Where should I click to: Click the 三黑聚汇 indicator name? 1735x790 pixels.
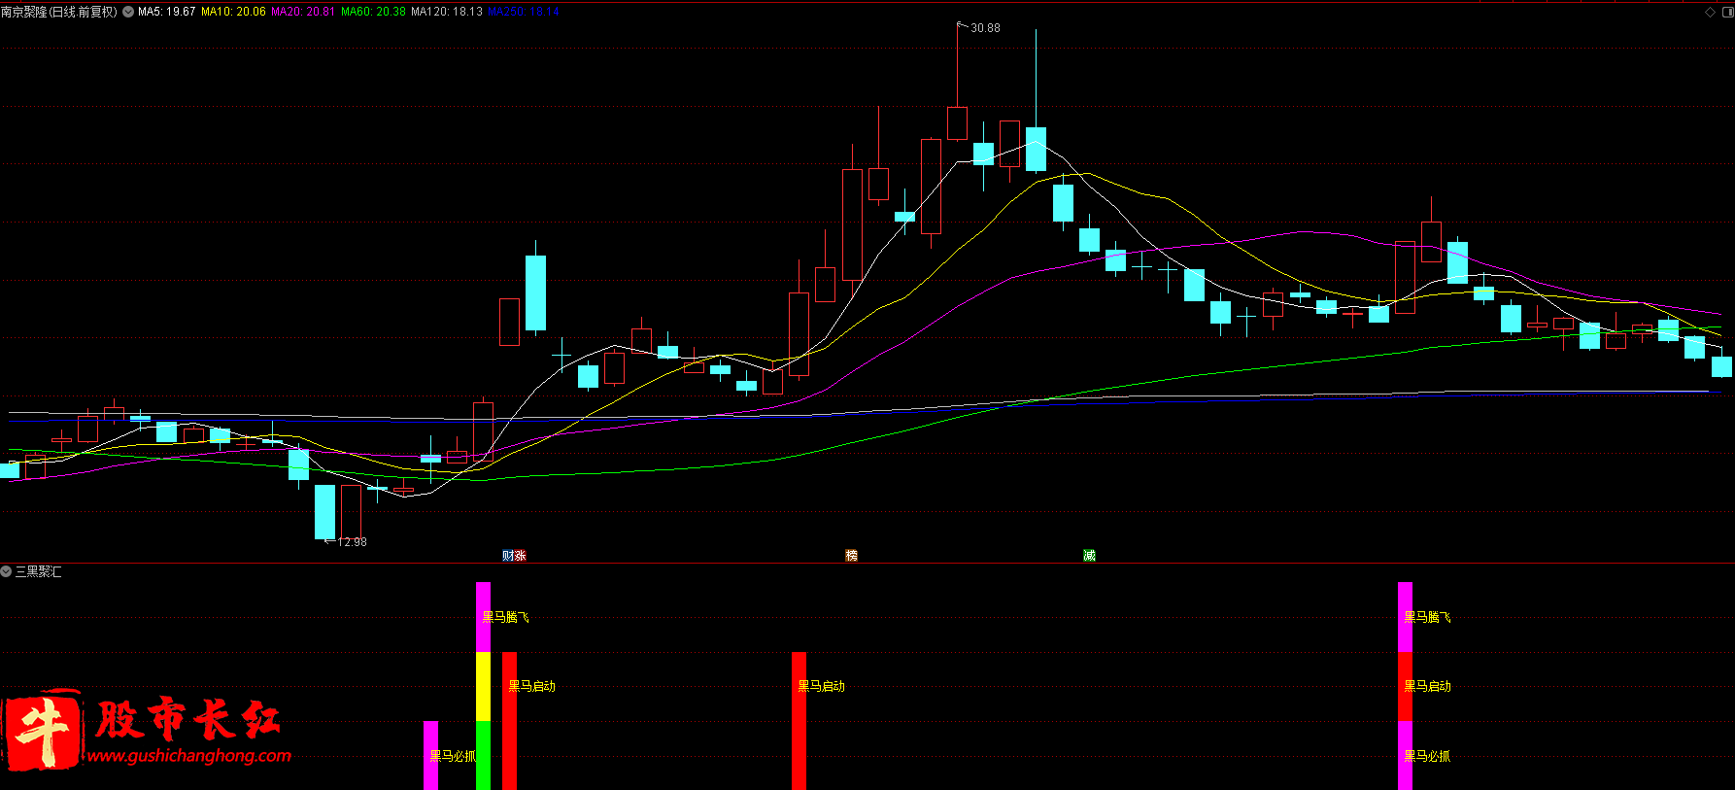[x=38, y=571]
